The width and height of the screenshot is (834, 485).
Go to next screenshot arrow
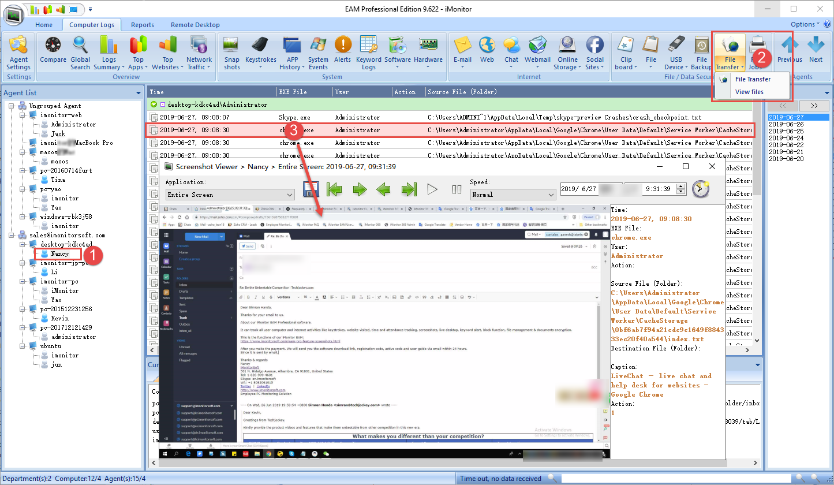point(360,189)
